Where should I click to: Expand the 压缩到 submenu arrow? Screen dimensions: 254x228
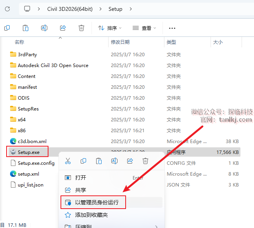(x=156, y=226)
